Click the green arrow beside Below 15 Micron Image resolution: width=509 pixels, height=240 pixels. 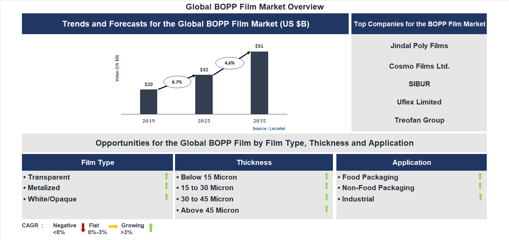(x=326, y=176)
